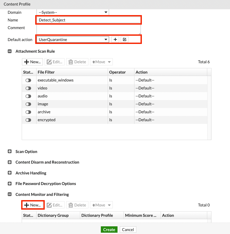Viewport: 230px width, 234px height.
Task: Collapse the Attachment Scan Rule section
Action: click(10, 51)
